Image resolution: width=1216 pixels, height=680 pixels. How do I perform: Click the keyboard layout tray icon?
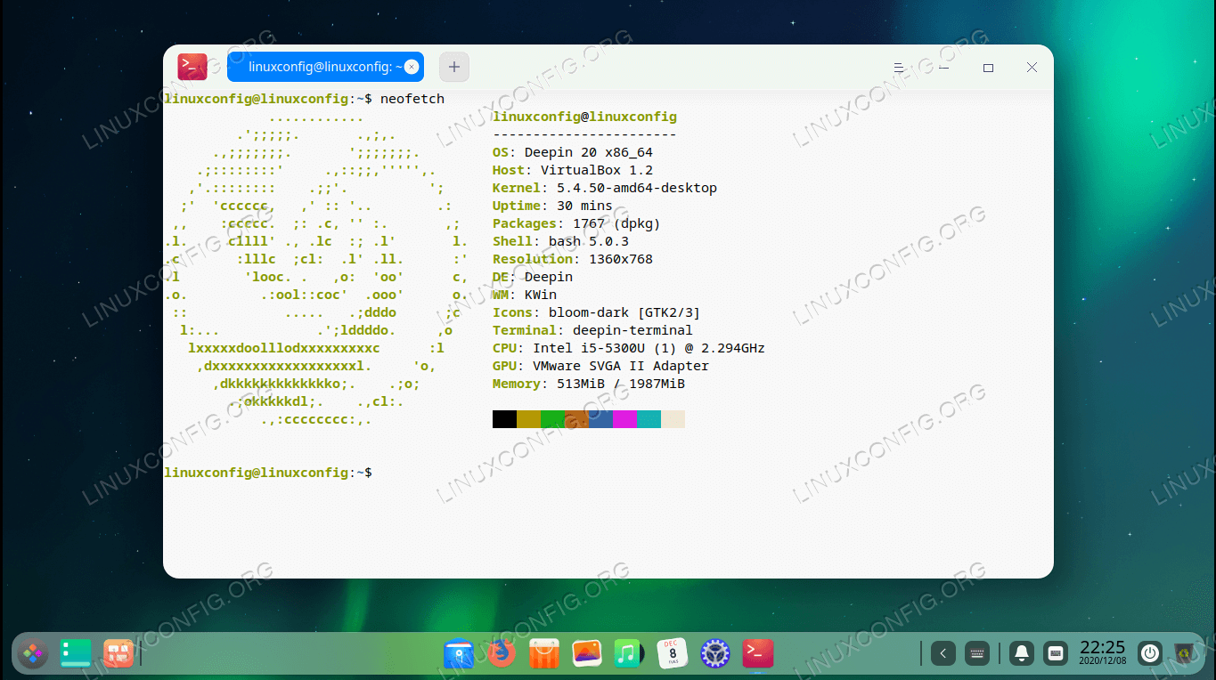point(1056,654)
